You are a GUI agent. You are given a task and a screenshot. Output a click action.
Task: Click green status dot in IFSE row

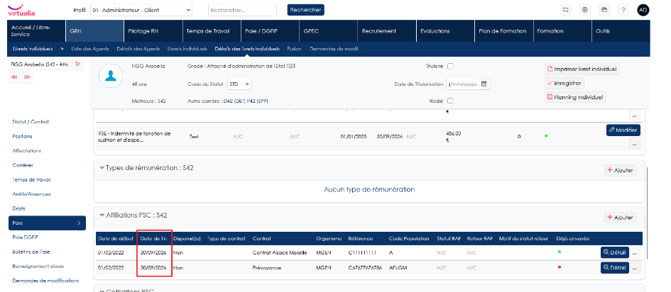point(545,136)
